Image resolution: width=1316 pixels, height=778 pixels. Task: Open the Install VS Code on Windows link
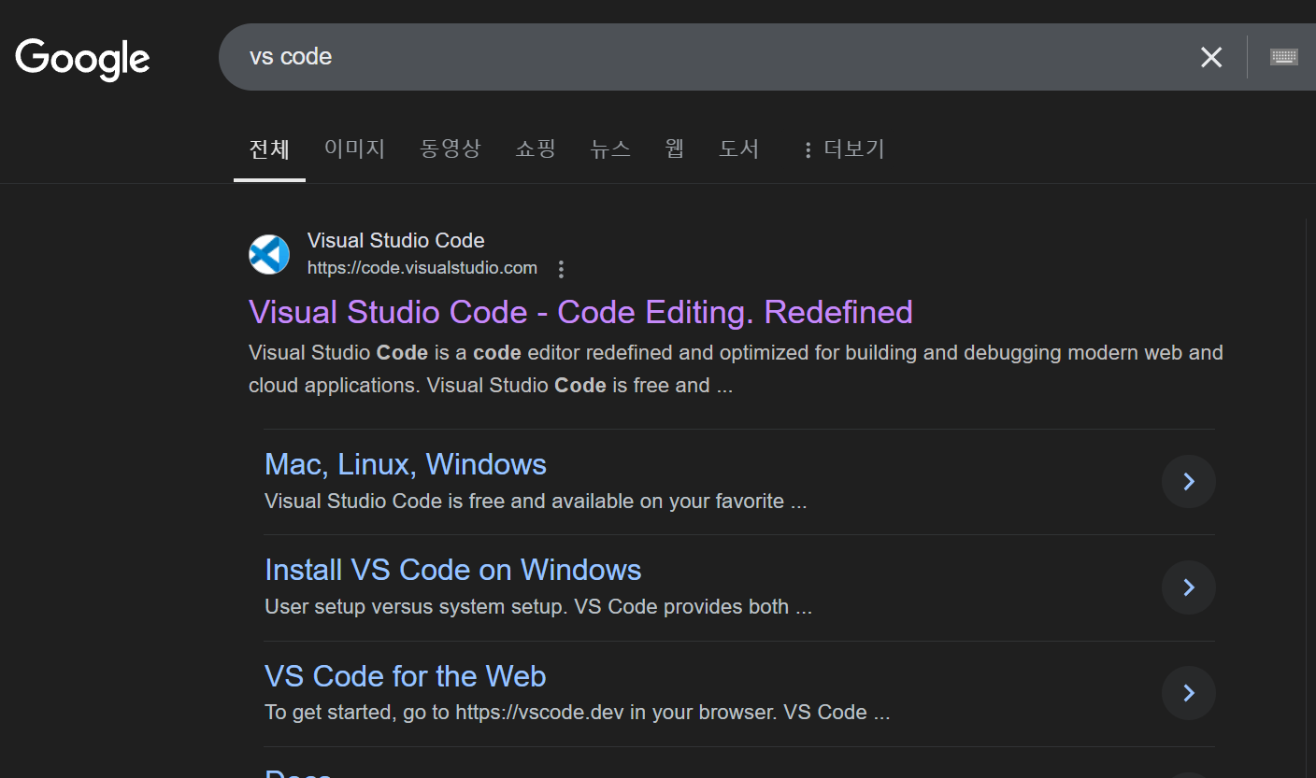coord(453,570)
